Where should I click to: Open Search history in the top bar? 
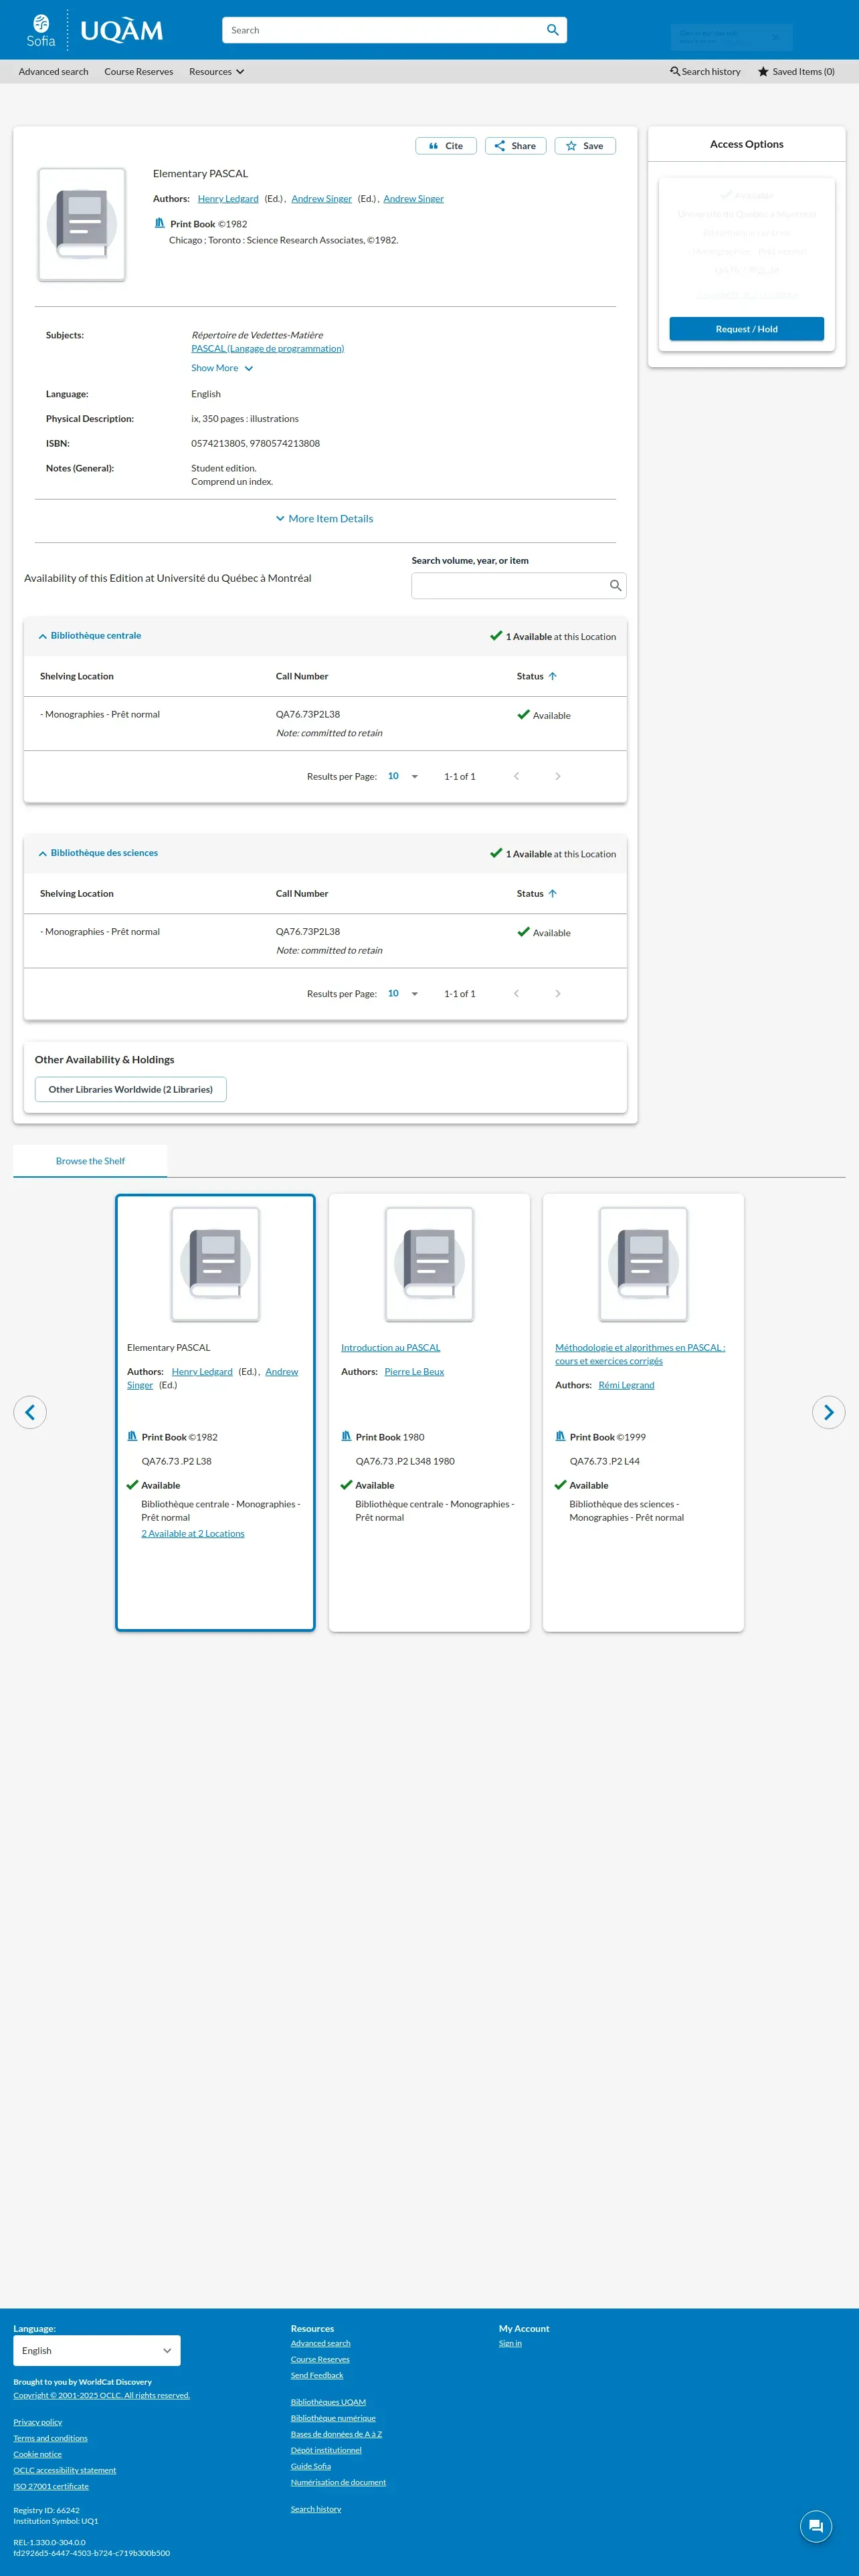[x=705, y=72]
